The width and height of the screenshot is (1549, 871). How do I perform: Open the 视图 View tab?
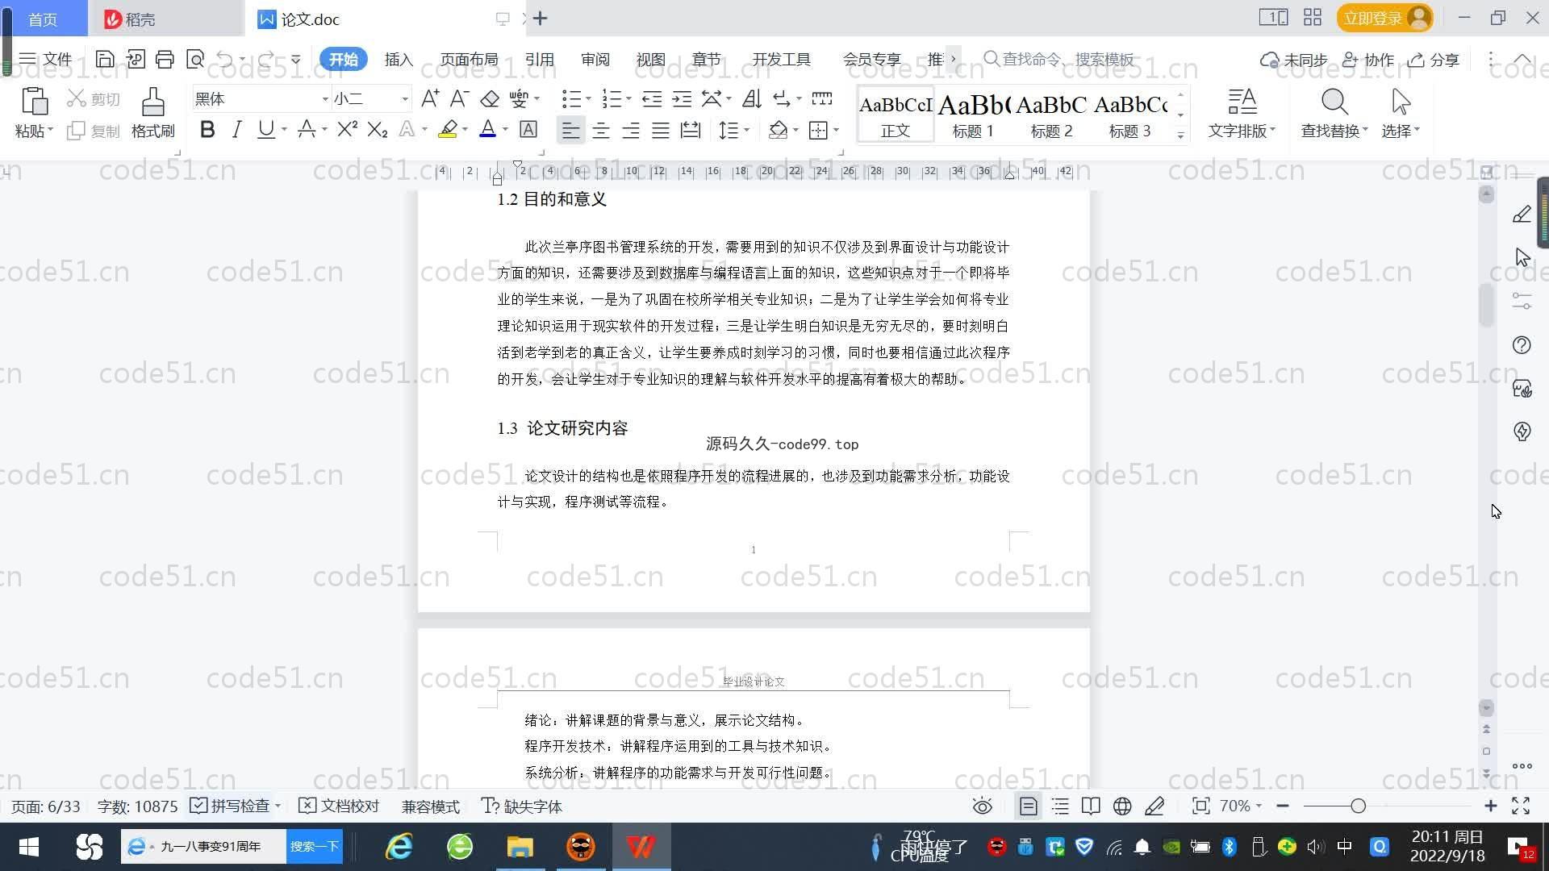click(x=650, y=59)
